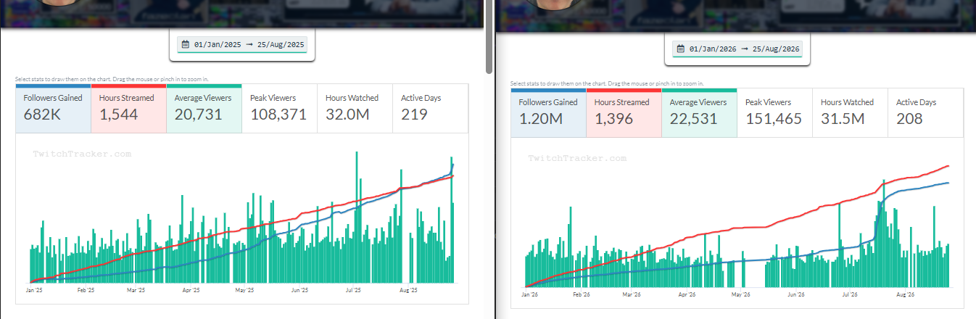Toggle Hours Streamed 1,544 stat tile
Screen dimensions: 976x319
click(x=129, y=109)
